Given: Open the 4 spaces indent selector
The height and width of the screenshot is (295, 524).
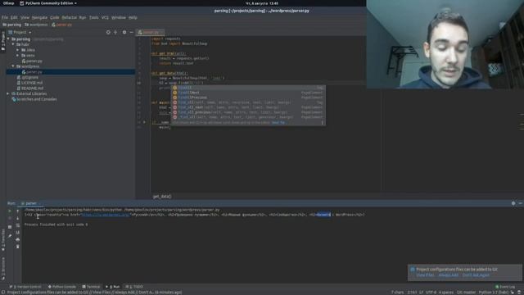Looking at the screenshot, I should 445,292.
